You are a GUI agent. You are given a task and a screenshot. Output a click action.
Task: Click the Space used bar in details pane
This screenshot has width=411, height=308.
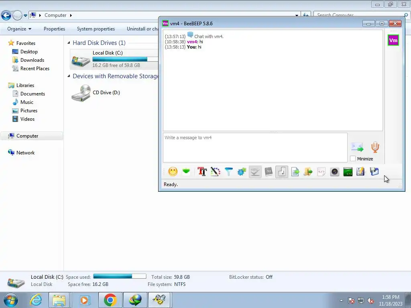pos(120,276)
